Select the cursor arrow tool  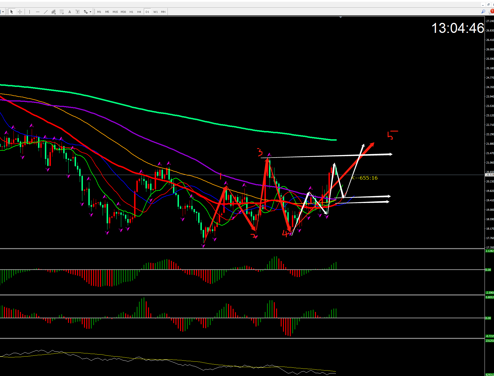tap(12, 12)
